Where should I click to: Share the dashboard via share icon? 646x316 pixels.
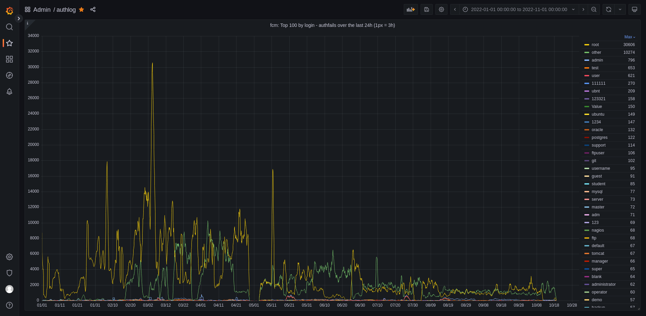tap(93, 9)
